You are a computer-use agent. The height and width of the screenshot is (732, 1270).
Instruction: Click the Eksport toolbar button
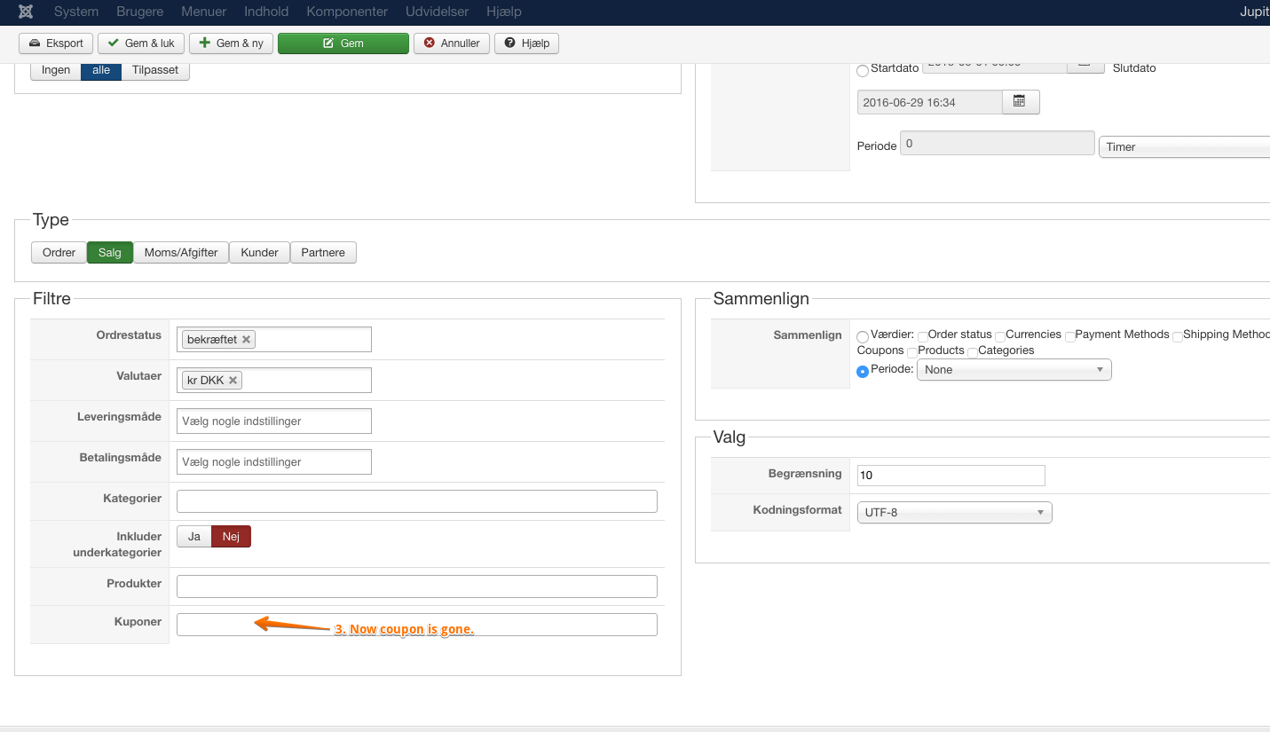coord(57,43)
